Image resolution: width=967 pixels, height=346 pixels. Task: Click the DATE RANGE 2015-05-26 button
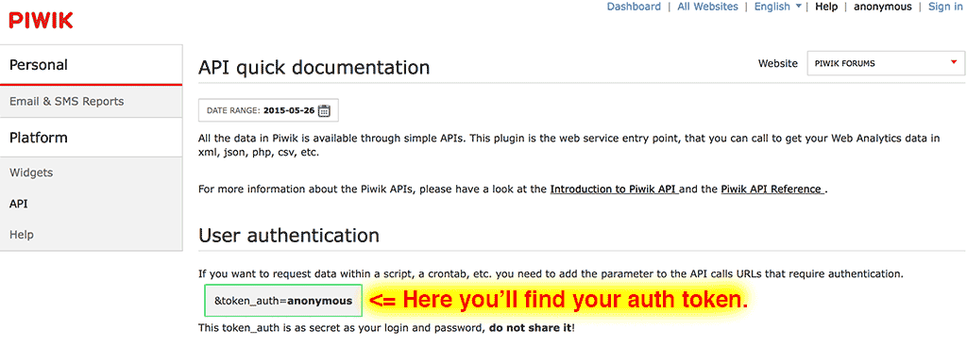pos(268,111)
